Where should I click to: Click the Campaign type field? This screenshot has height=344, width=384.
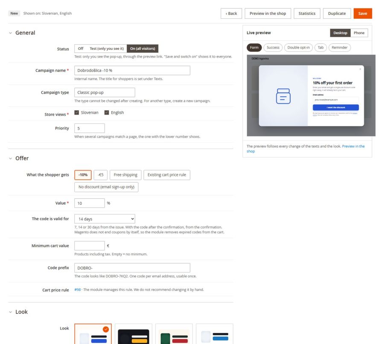[105, 92]
